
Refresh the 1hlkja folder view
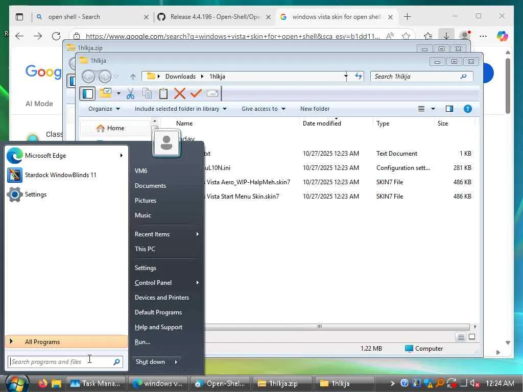[x=359, y=77]
